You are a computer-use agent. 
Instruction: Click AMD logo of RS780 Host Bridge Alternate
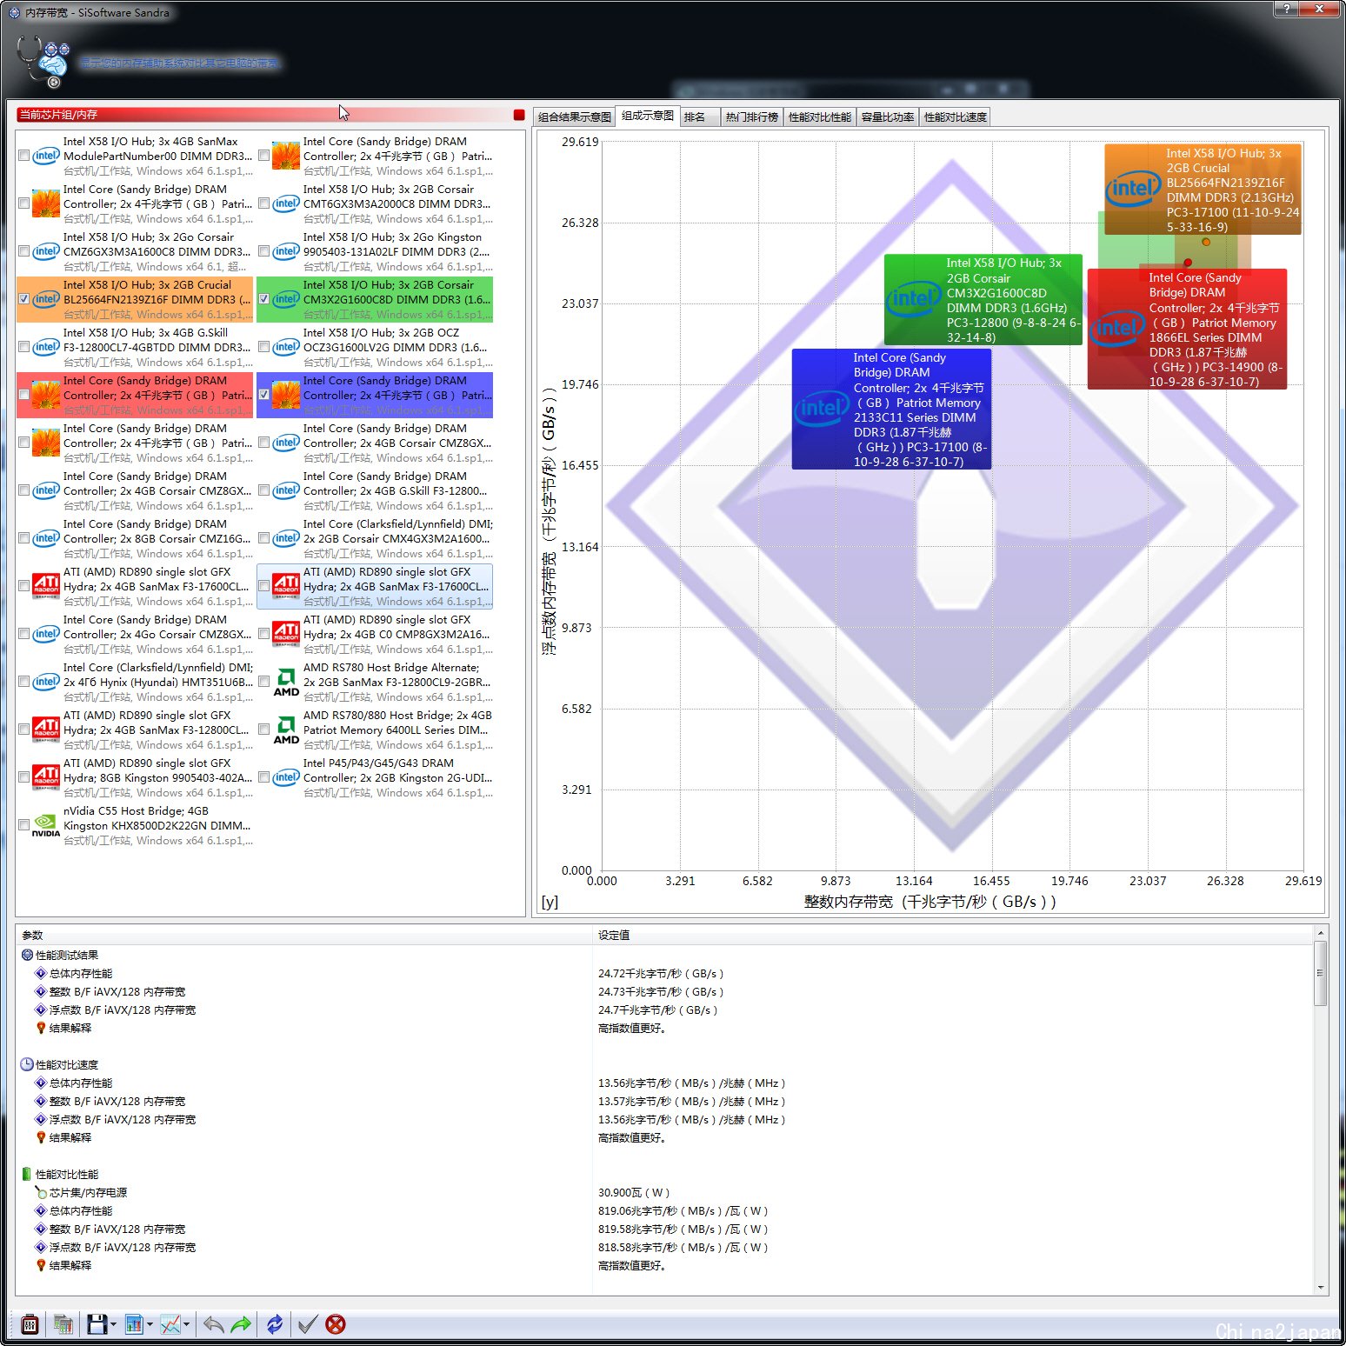pos(286,683)
